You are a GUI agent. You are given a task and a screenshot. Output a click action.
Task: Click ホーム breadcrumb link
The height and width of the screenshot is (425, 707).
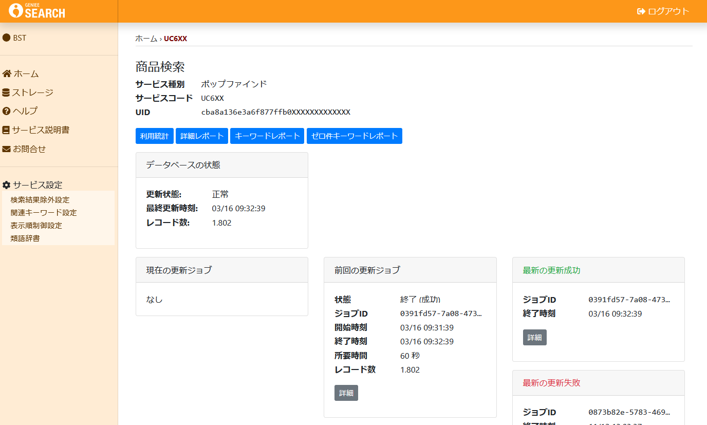click(x=146, y=39)
